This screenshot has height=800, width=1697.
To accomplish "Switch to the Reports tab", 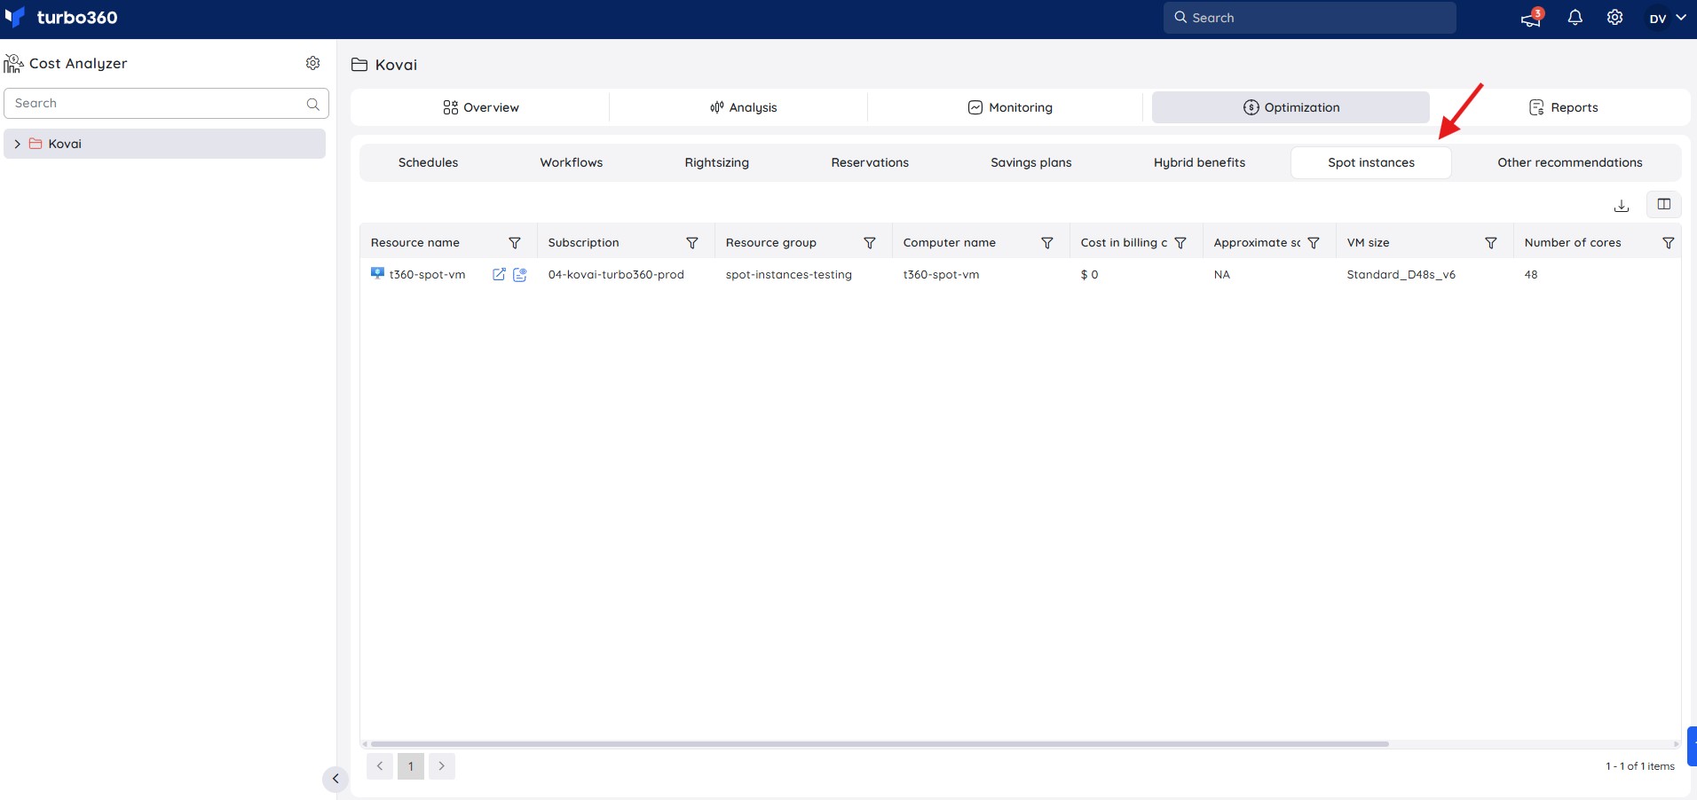I will 1563,107.
